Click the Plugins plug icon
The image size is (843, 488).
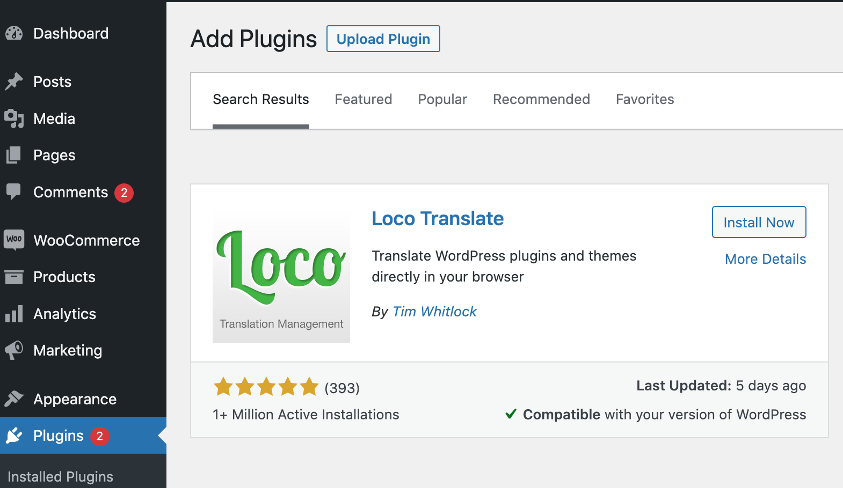14,435
